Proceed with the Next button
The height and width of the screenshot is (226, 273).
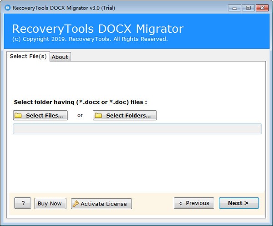[238, 203]
